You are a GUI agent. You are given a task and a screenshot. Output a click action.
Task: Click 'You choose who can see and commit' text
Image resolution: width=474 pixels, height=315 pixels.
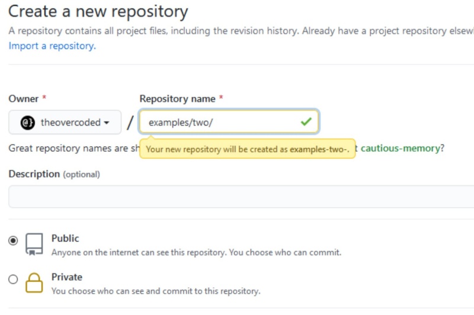tap(156, 291)
